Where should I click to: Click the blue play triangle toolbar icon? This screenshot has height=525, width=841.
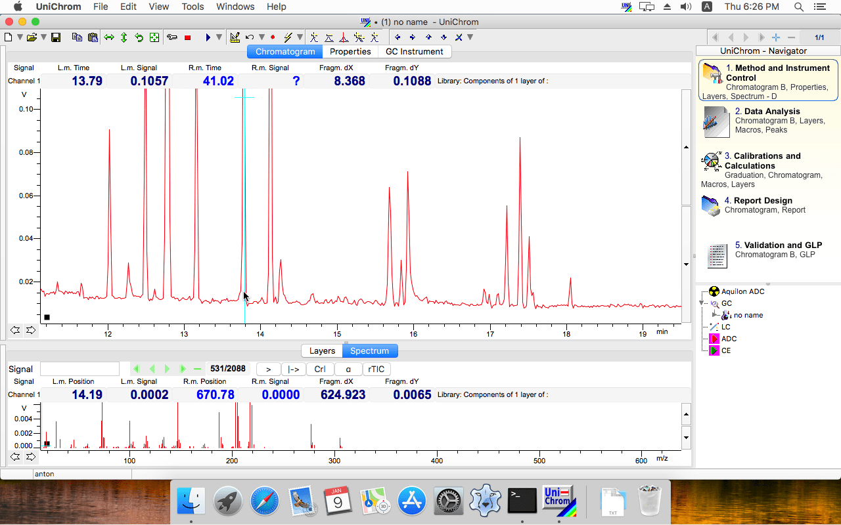[x=208, y=37]
